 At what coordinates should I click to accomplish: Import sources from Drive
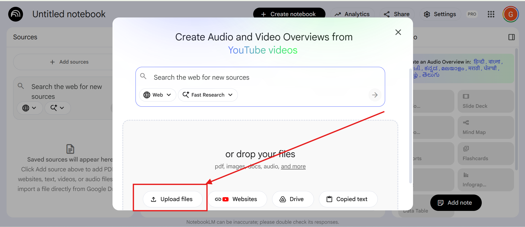click(293, 199)
